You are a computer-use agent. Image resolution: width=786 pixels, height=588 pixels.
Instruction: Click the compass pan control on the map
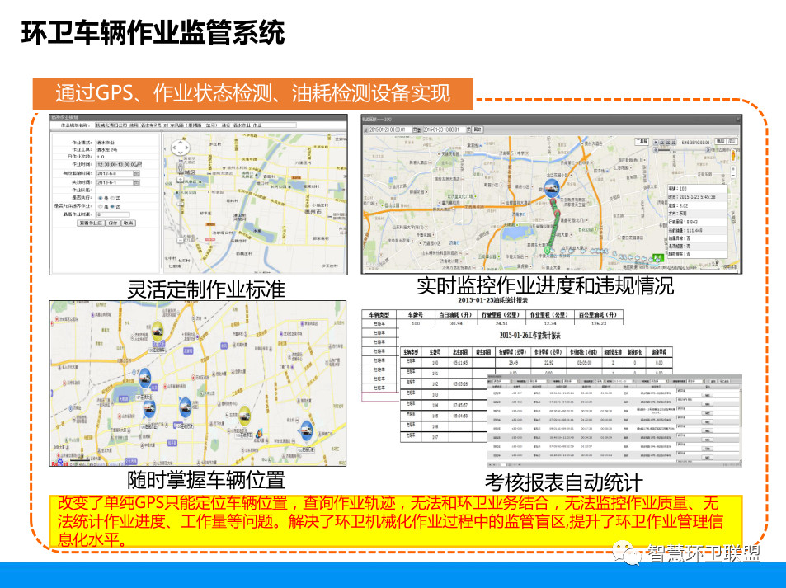point(181,148)
